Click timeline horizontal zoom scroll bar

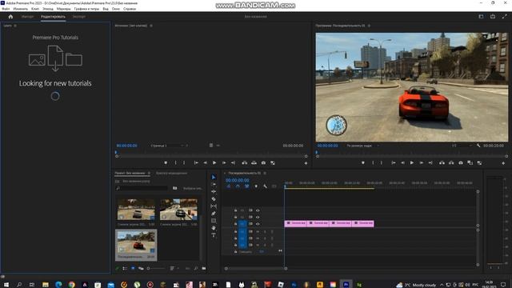pyautogui.click(x=256, y=269)
